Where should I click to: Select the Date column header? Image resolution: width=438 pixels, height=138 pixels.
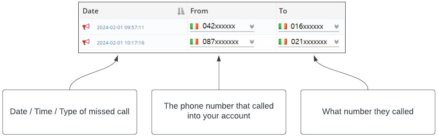click(91, 11)
